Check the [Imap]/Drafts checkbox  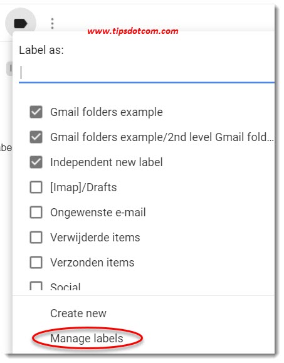tap(36, 187)
